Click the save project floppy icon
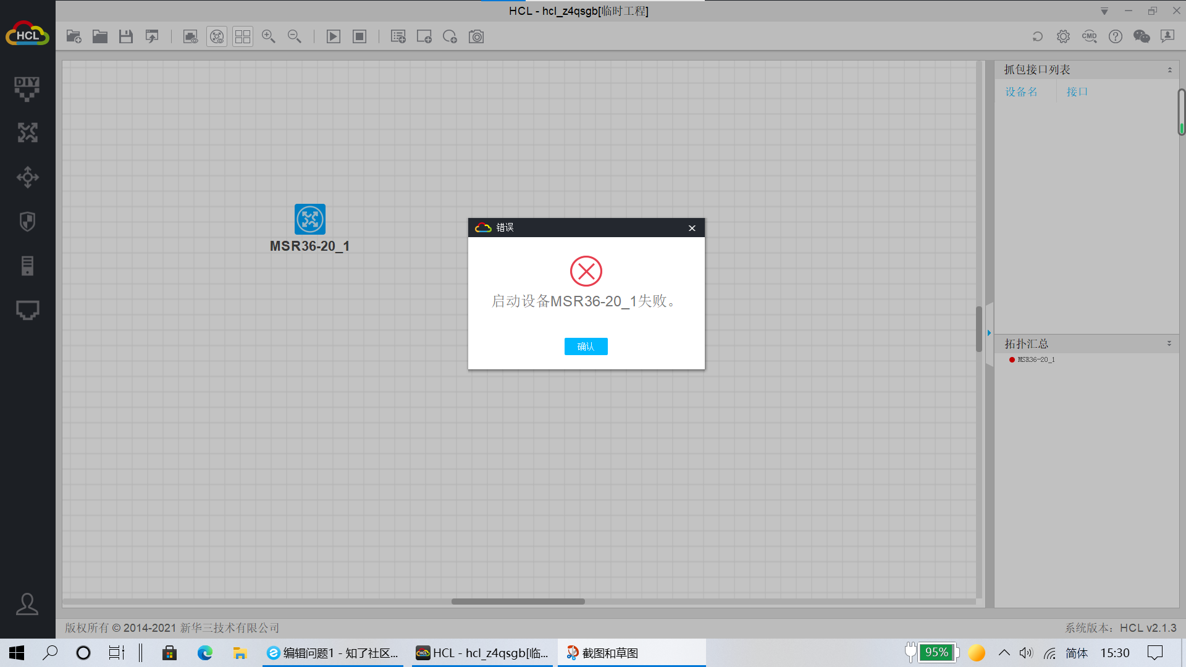The height and width of the screenshot is (667, 1186). pyautogui.click(x=126, y=36)
